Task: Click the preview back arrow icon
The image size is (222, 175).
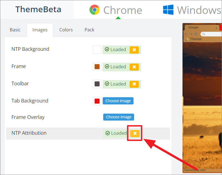Action: tap(186, 34)
